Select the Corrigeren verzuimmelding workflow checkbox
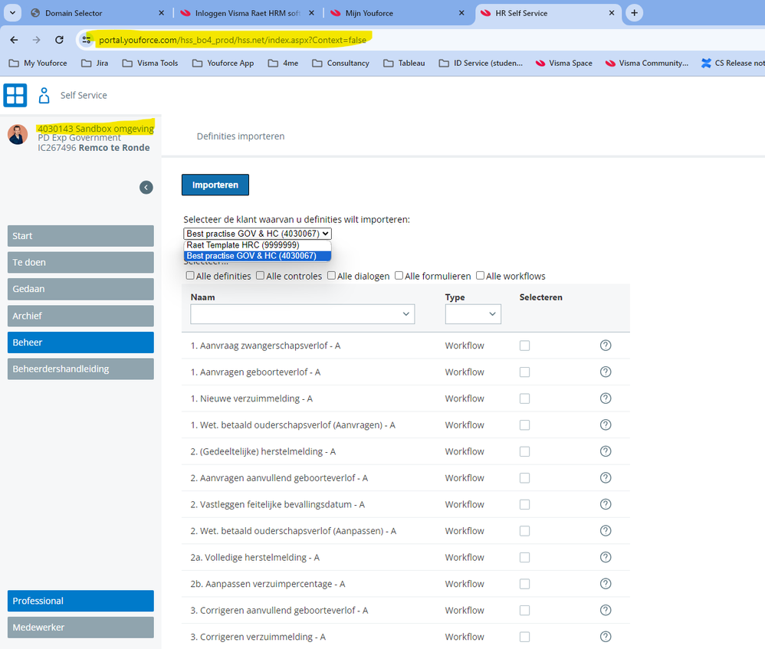This screenshot has height=649, width=765. click(x=524, y=637)
